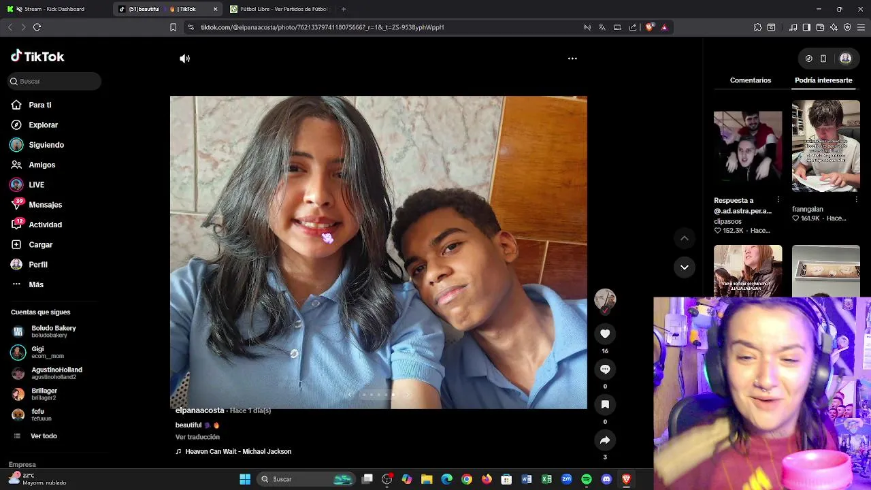
Task: Open the Brave VPN shield icon
Action: pyautogui.click(x=847, y=27)
